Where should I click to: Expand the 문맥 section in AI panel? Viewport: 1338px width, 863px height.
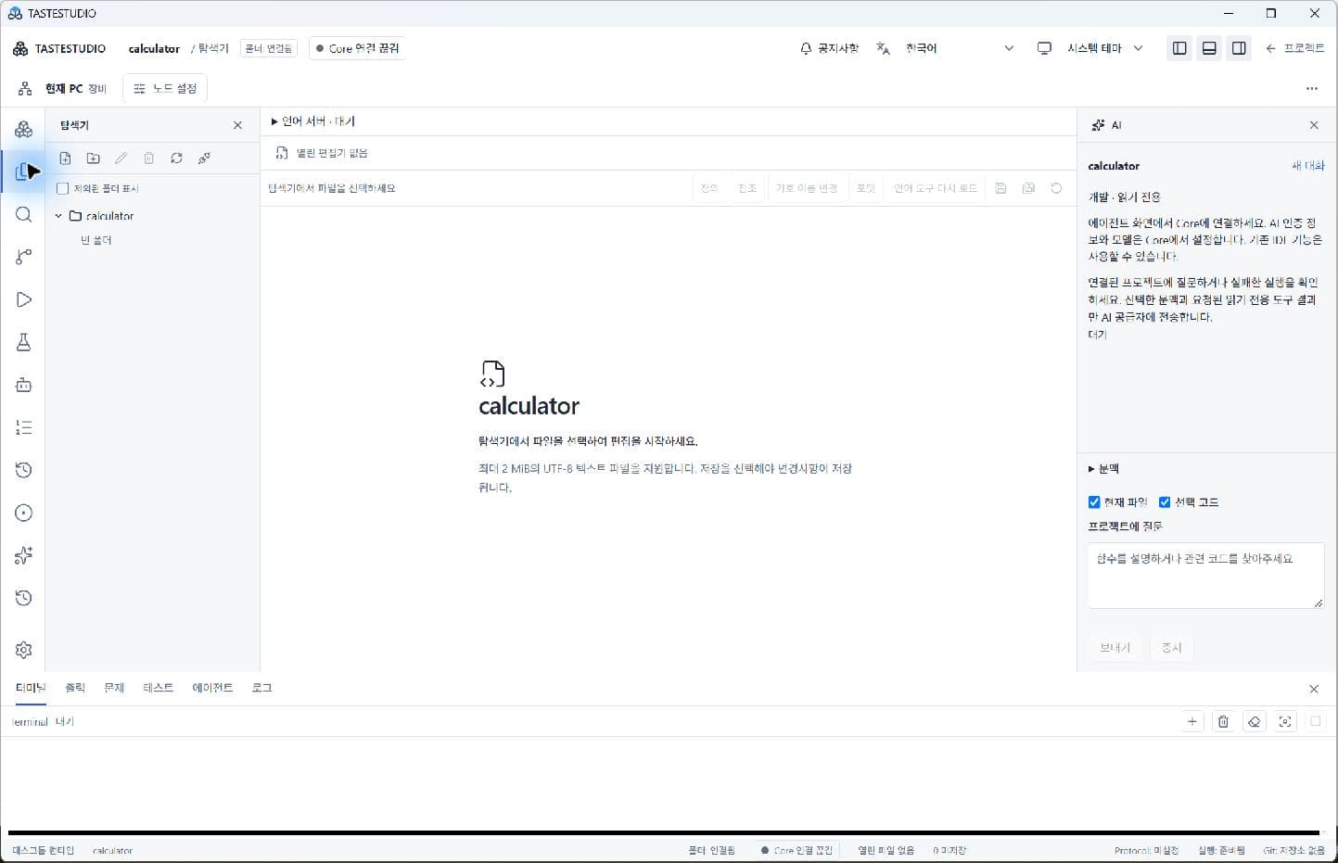pyautogui.click(x=1103, y=469)
